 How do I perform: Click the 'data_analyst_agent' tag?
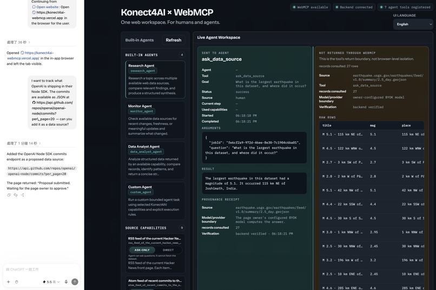pos(146,152)
